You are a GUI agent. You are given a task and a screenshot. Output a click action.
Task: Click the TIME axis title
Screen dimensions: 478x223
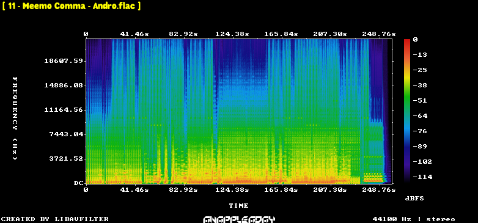[239, 206]
